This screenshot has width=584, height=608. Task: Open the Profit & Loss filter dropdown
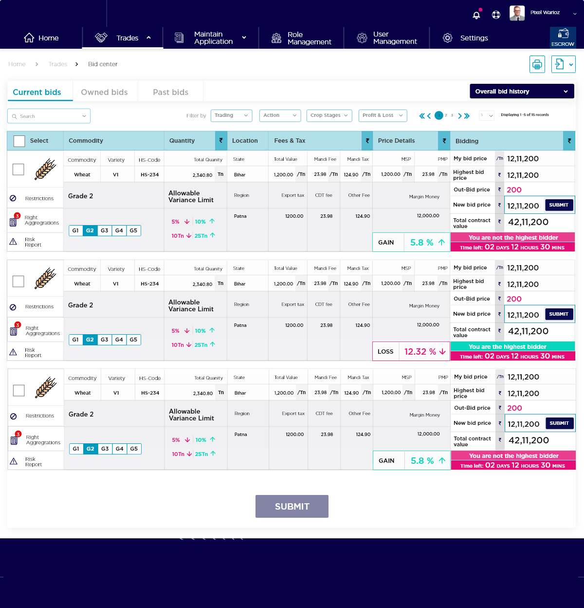click(x=383, y=115)
